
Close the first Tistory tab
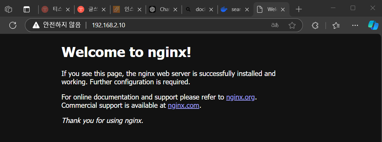68,9
